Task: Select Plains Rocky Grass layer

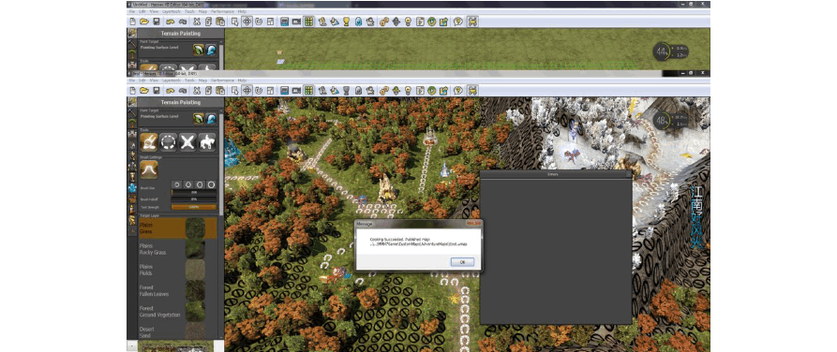Action: (177, 249)
